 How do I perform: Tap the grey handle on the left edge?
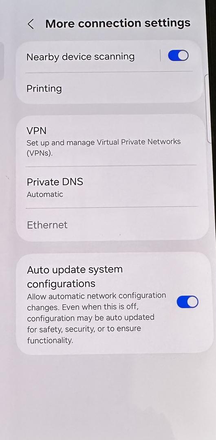point(2,61)
